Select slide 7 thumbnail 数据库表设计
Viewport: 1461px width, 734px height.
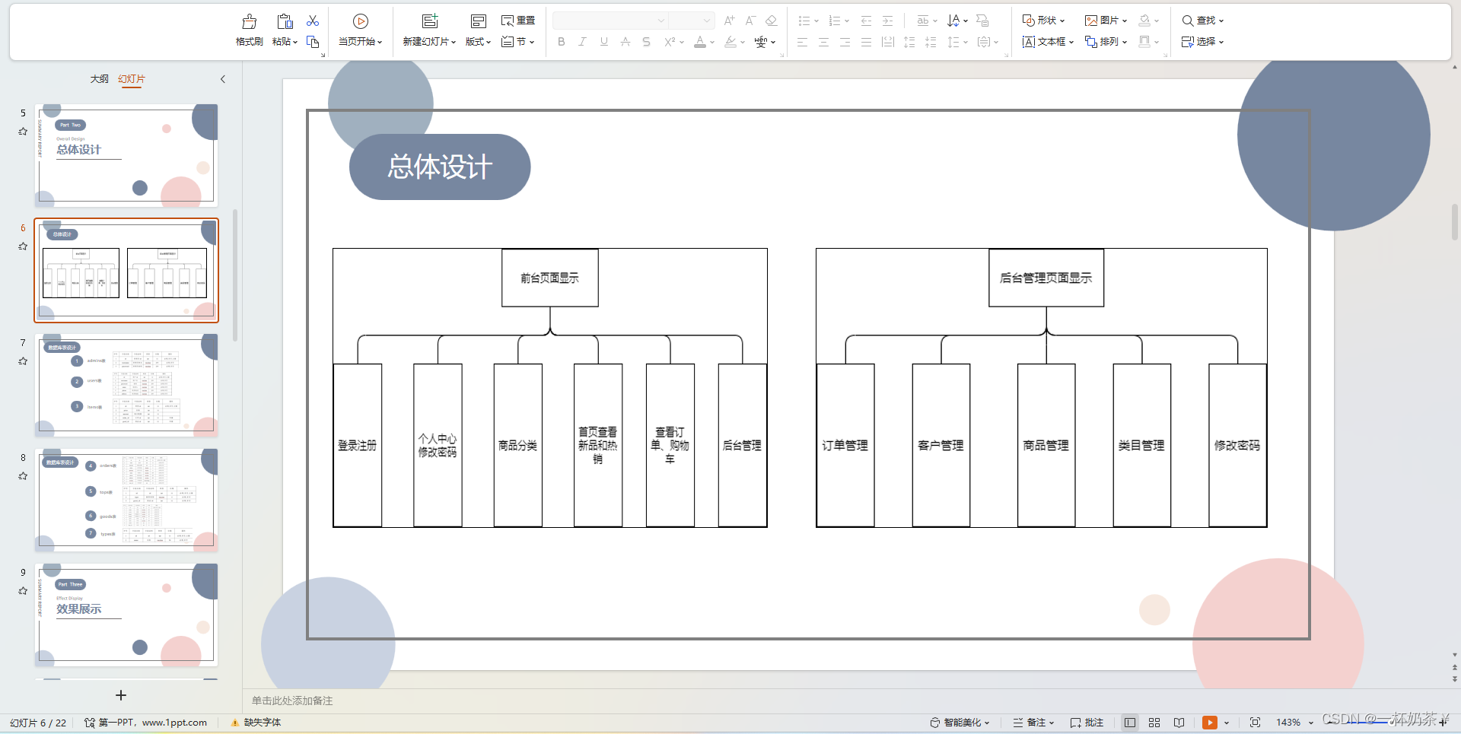point(126,386)
